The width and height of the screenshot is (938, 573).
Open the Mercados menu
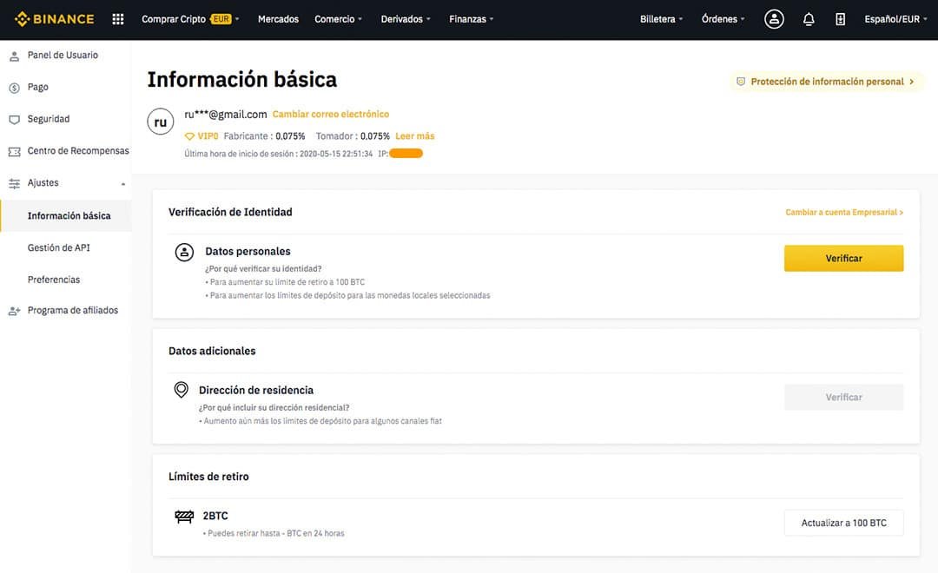(x=278, y=19)
